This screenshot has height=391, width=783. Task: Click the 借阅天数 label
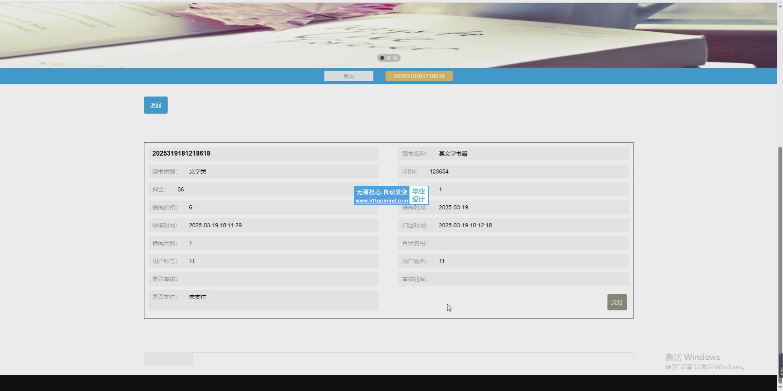pos(165,243)
